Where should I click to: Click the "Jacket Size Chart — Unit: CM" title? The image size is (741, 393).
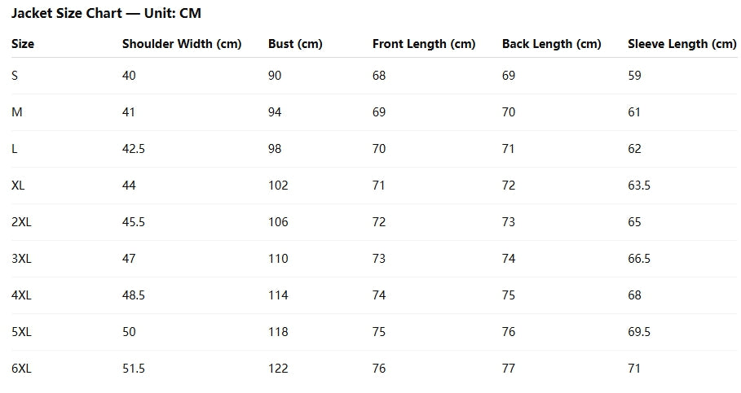106,14
